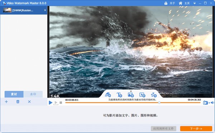Image resolution: width=215 pixels, height=133 pixels.
Task: Stop the video playback
Action: (61, 103)
